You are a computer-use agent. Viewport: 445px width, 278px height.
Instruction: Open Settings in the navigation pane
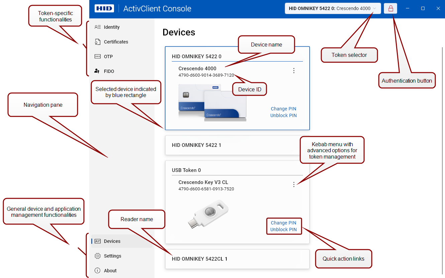(x=122, y=256)
